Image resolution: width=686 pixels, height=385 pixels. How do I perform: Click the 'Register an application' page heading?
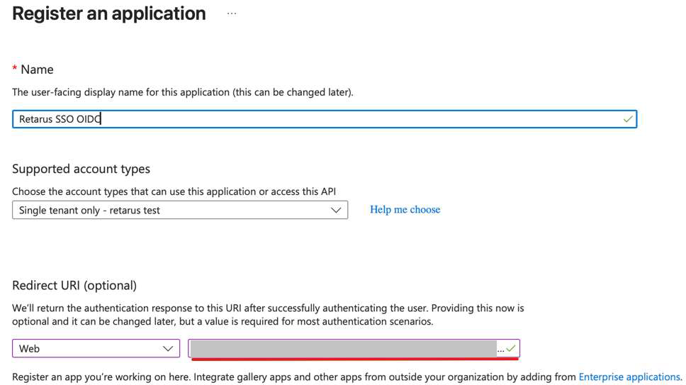109,13
